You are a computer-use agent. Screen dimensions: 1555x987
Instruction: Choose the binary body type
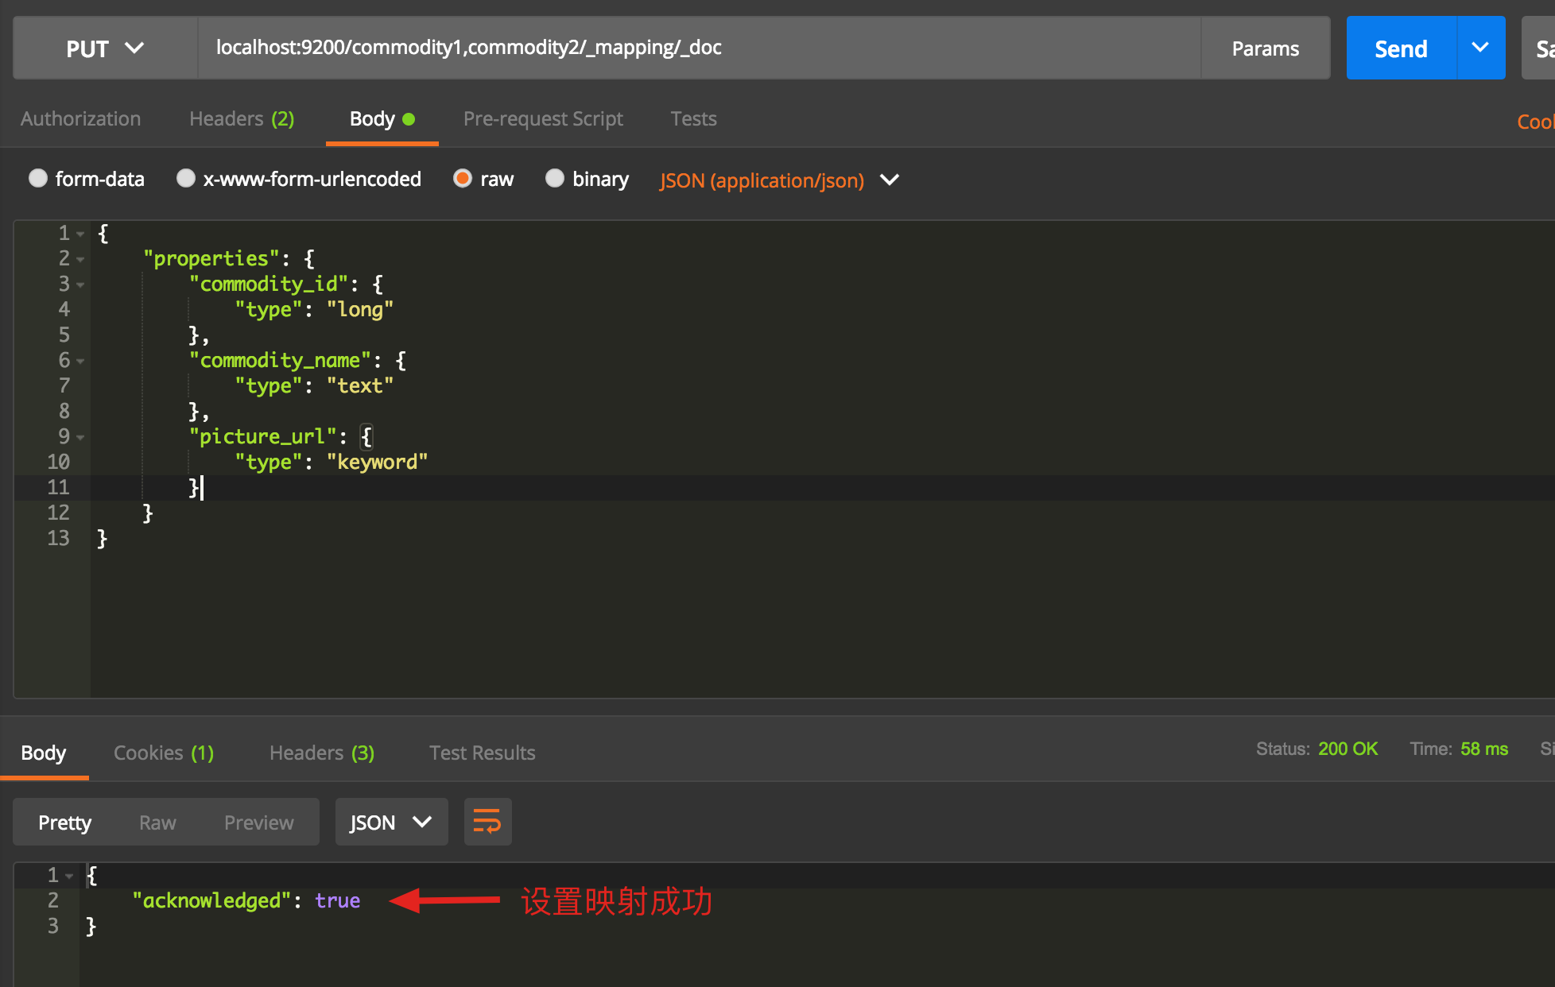point(555,179)
